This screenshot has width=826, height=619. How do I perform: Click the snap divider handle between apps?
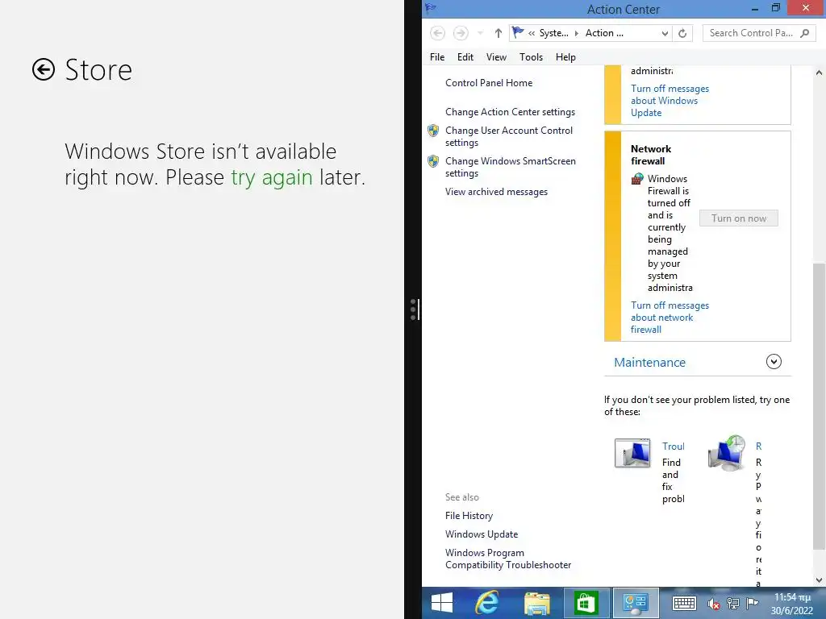pyautogui.click(x=414, y=309)
